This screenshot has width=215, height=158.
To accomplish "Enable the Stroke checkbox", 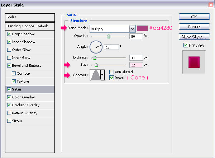I will click(x=9, y=121).
